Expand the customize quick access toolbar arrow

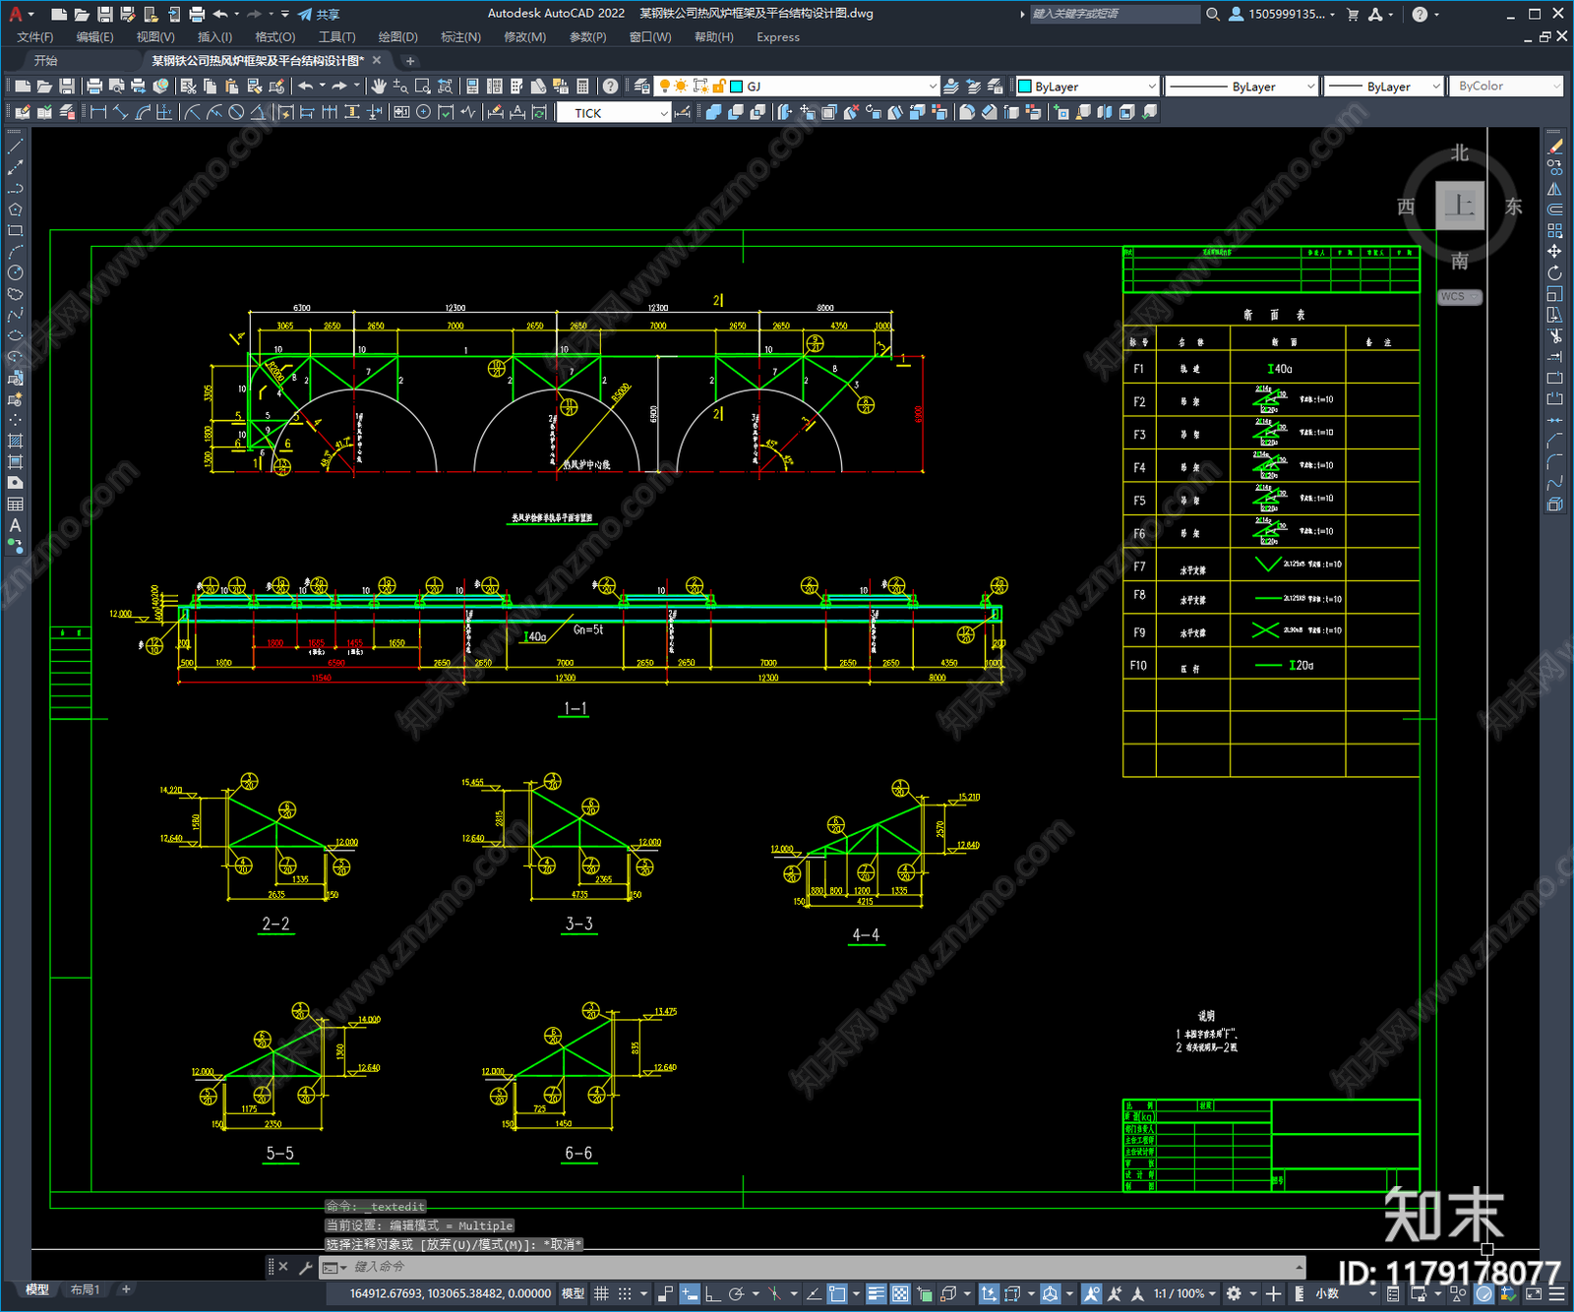(x=285, y=14)
